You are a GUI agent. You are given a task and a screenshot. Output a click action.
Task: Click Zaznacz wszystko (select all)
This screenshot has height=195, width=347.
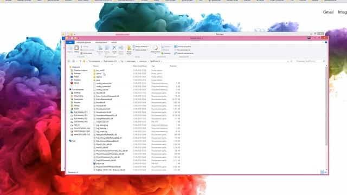point(182,47)
